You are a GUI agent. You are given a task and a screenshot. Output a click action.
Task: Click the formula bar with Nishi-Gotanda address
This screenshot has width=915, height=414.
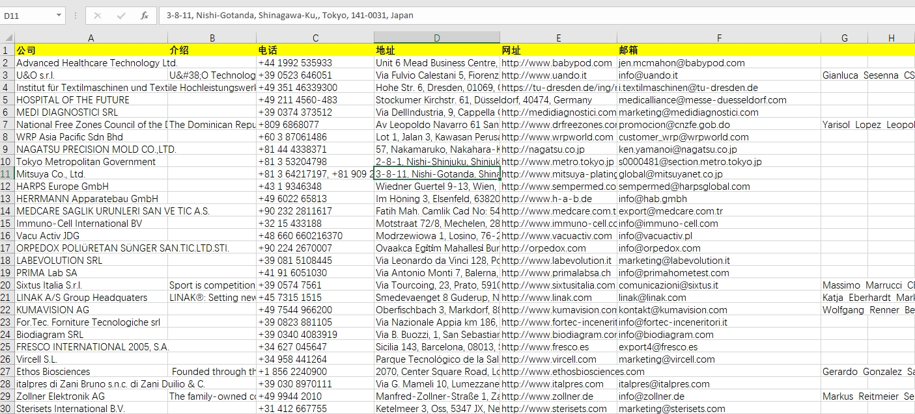(535, 15)
